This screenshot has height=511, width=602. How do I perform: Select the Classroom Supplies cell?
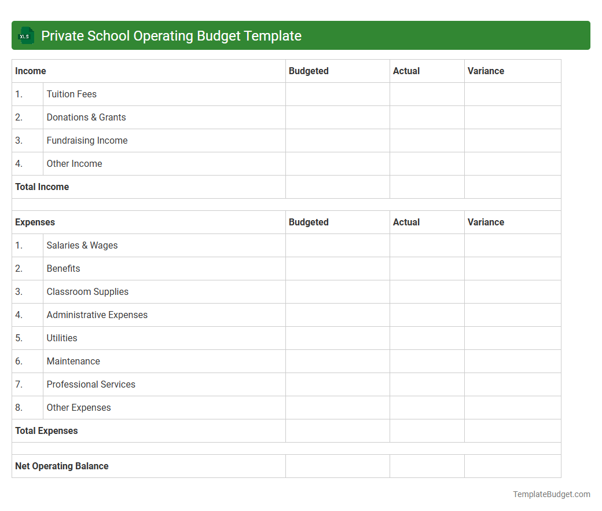[87, 291]
